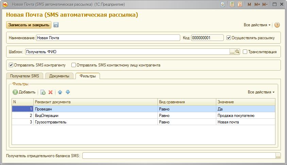Expand Все действия dropdown in Фильтры panel

click(x=261, y=92)
